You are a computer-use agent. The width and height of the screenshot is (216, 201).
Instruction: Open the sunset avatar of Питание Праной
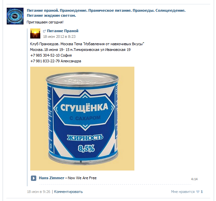(35, 33)
